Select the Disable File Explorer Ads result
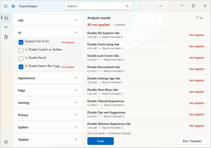The height and width of the screenshot is (148, 211). pos(147,35)
